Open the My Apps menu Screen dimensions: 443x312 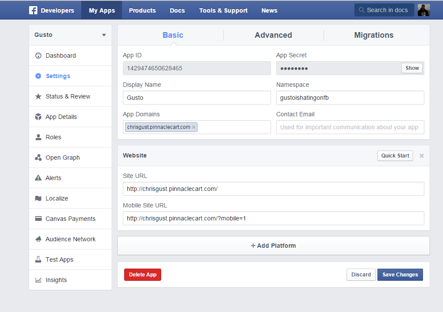[102, 10]
